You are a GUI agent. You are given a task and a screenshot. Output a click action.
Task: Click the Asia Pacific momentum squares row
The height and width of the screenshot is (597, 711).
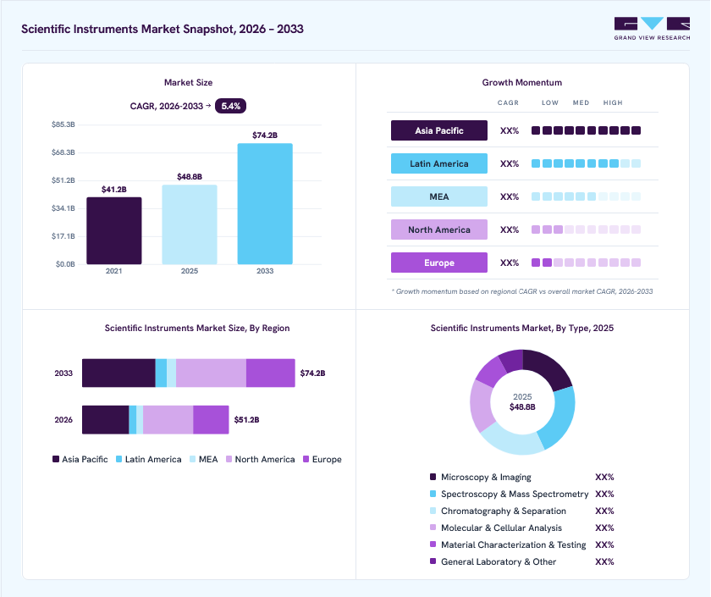586,130
